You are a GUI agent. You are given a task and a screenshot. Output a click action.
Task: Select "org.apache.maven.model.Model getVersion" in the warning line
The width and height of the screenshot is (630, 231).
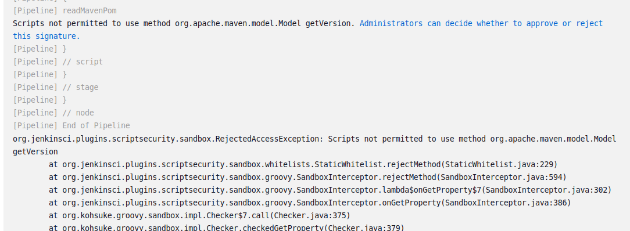265,23
